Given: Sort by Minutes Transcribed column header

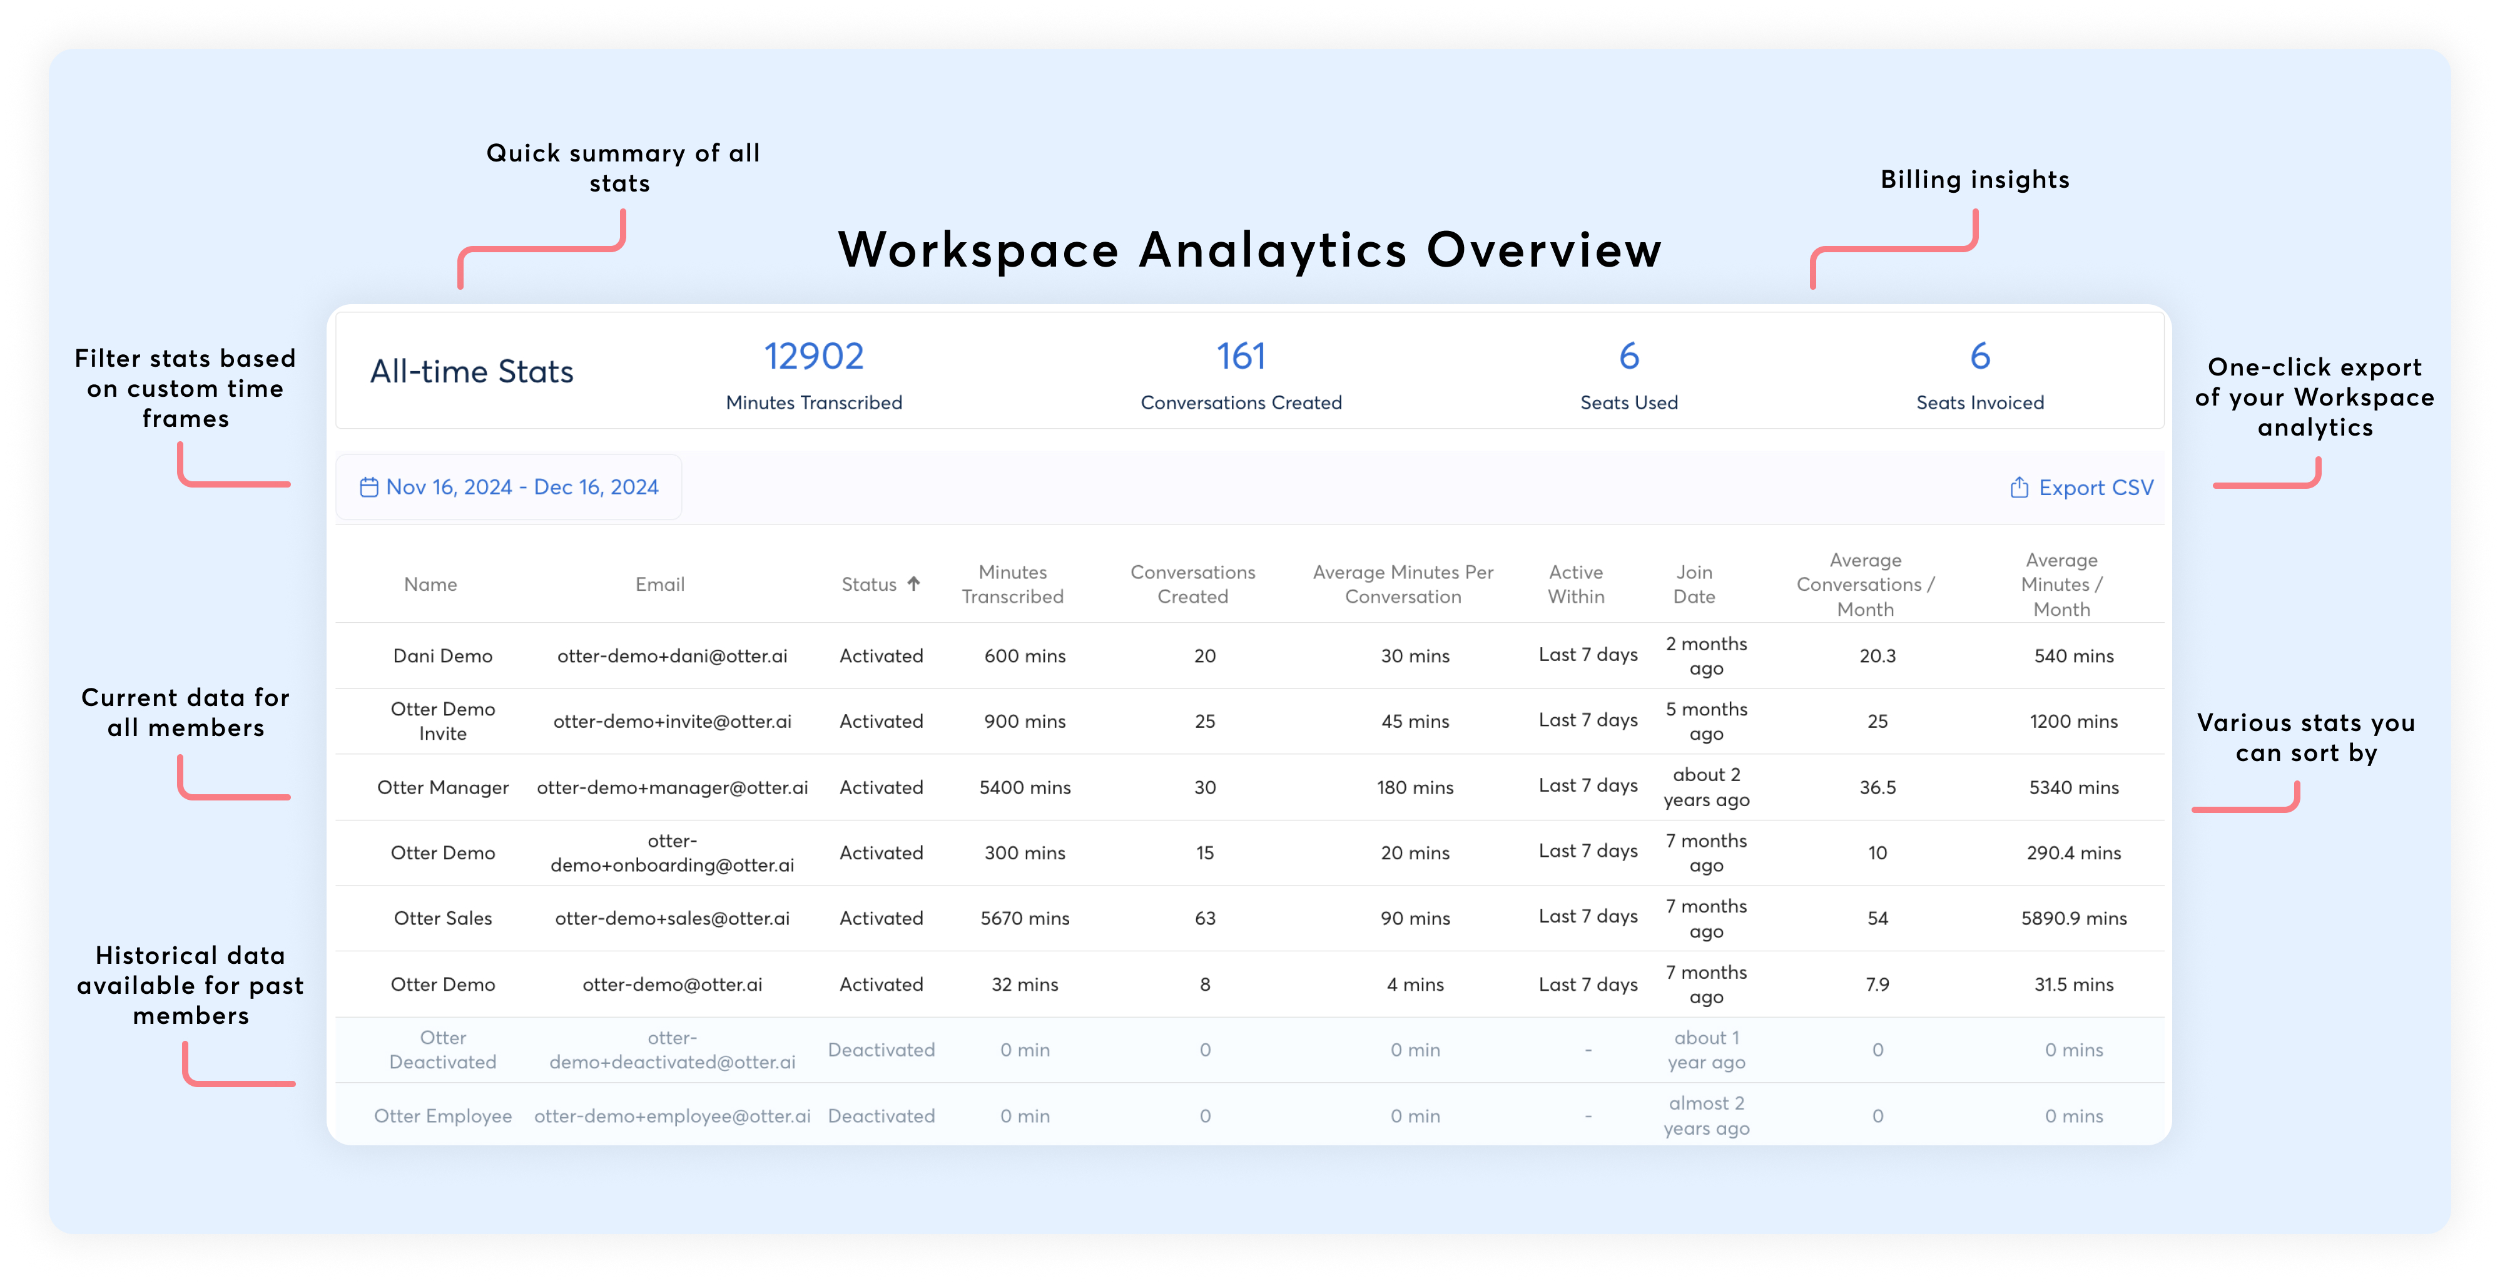Looking at the screenshot, I should click(1012, 585).
